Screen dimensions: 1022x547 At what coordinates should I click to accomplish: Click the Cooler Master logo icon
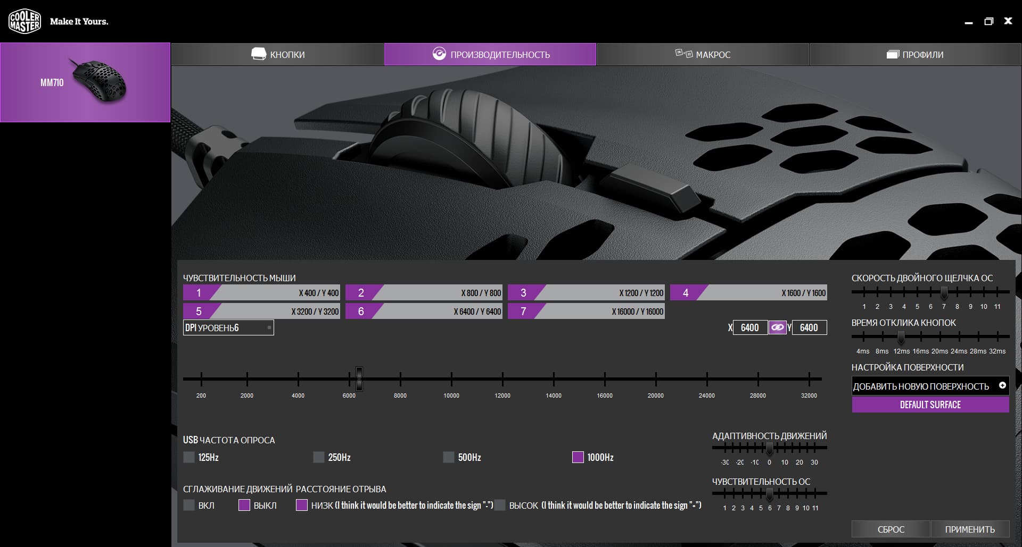[24, 21]
